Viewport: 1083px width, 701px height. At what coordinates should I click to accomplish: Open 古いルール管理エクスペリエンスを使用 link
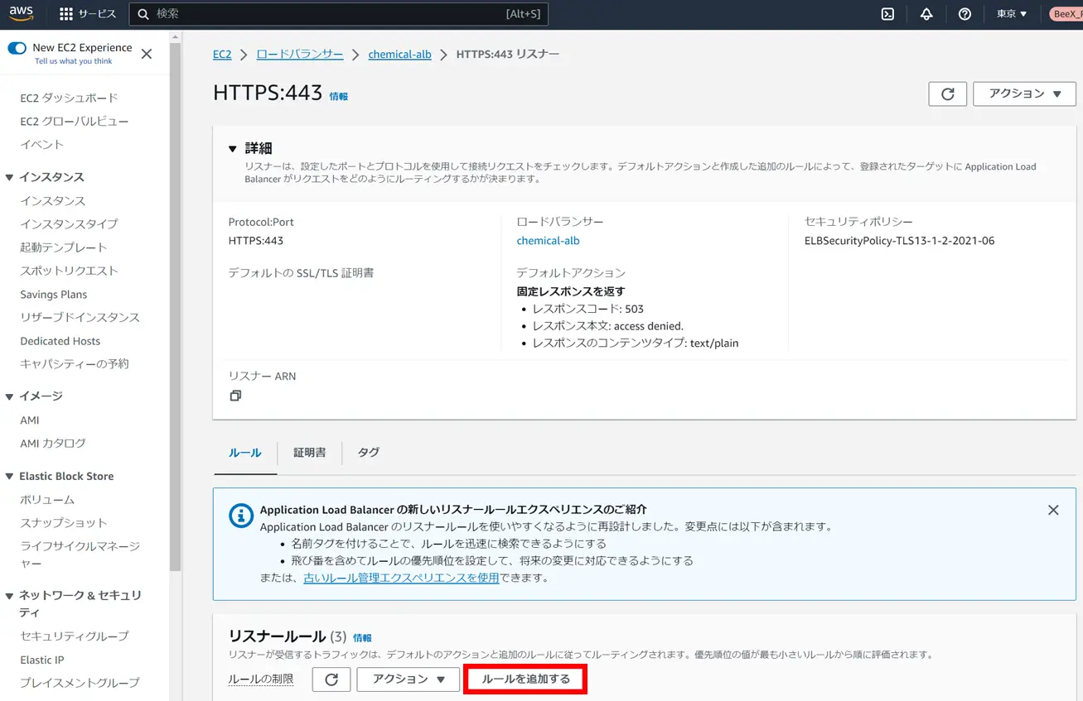(401, 578)
